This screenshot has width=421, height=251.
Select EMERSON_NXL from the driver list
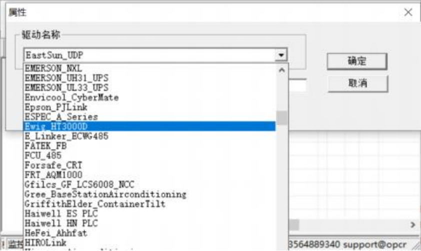pyautogui.click(x=149, y=68)
